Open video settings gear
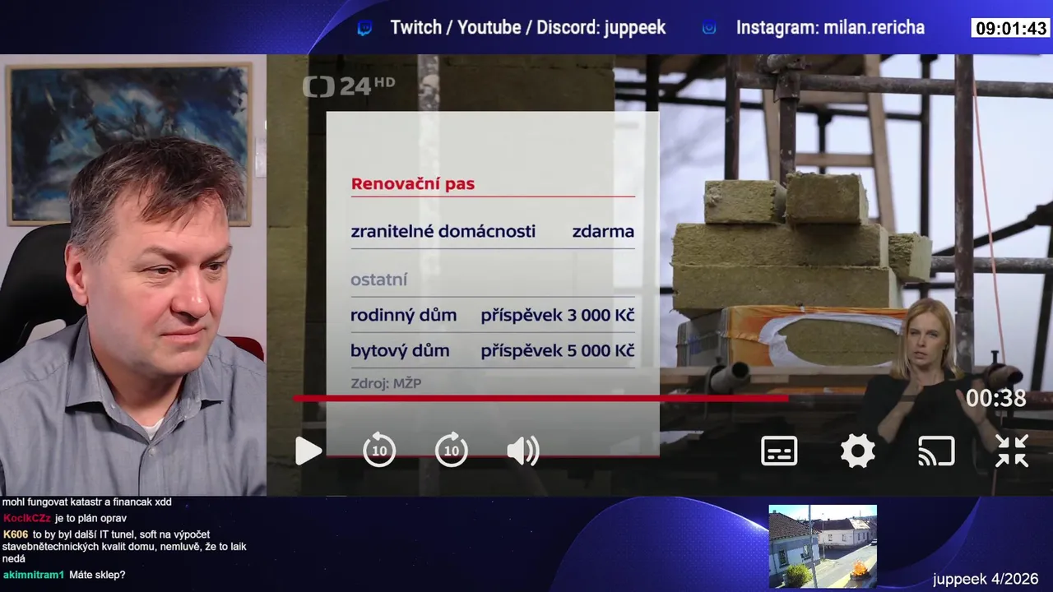The height and width of the screenshot is (592, 1053). pyautogui.click(x=857, y=451)
